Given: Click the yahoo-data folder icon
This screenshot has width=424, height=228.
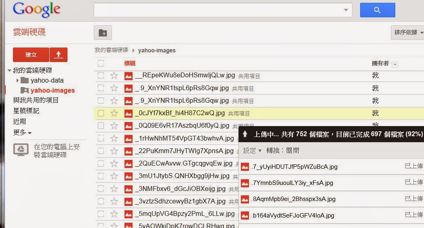Looking at the screenshot, I should coord(25,80).
